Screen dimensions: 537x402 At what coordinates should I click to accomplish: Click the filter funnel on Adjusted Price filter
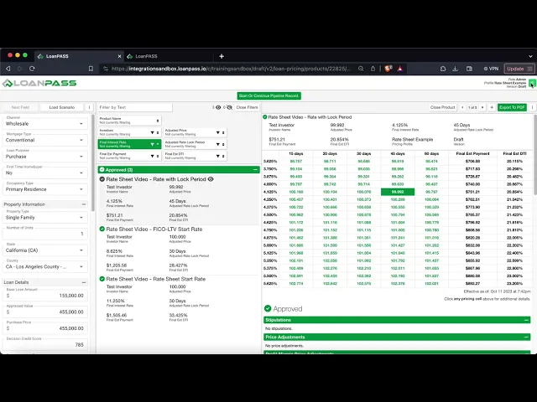218,132
